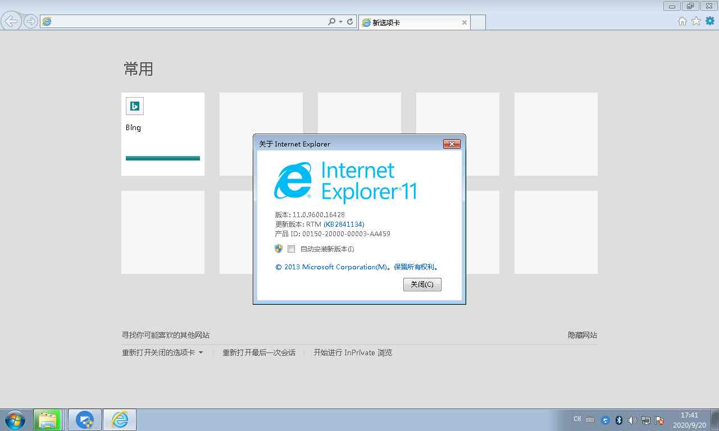Viewport: 719px width, 431px height.
Task: Open the Action Center flag icon
Action: (x=659, y=420)
